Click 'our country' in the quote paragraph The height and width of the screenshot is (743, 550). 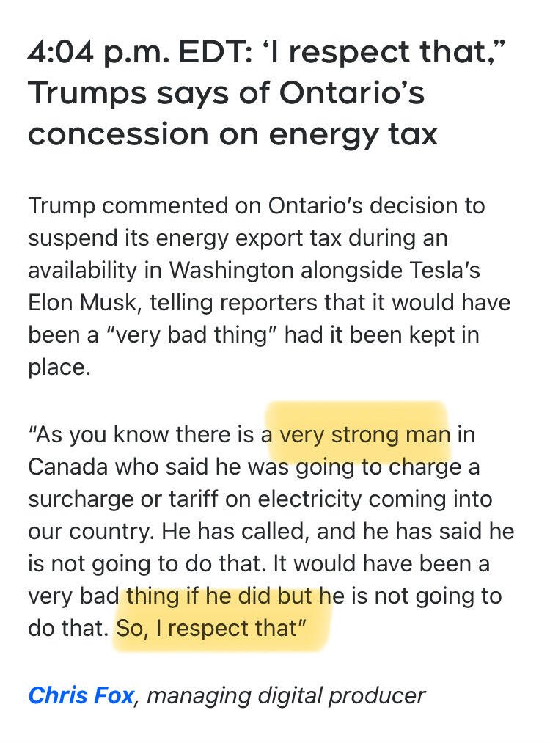click(x=91, y=532)
